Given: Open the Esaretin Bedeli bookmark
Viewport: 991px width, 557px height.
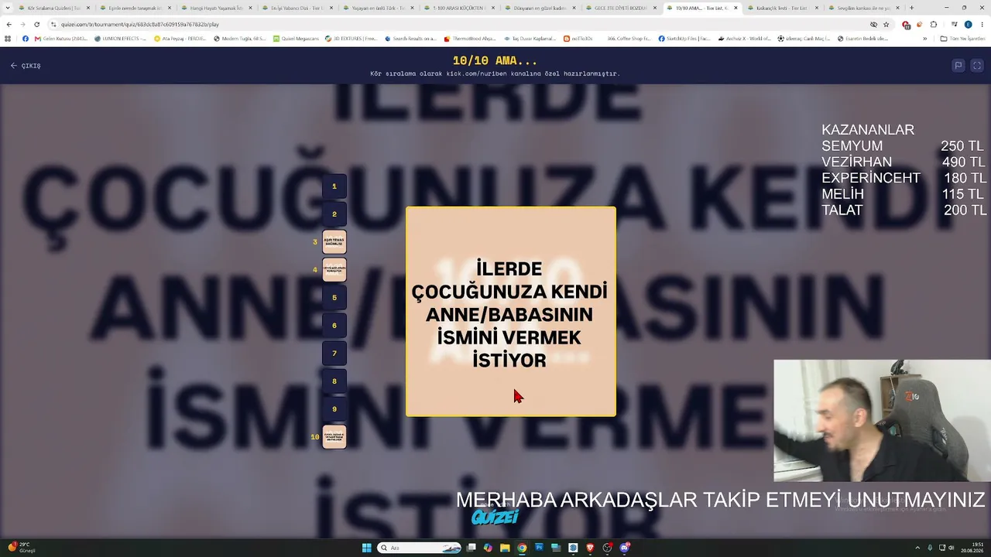Looking at the screenshot, I should tap(862, 38).
